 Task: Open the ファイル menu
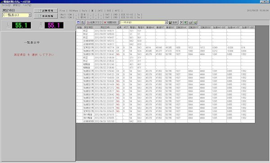(6, 5)
